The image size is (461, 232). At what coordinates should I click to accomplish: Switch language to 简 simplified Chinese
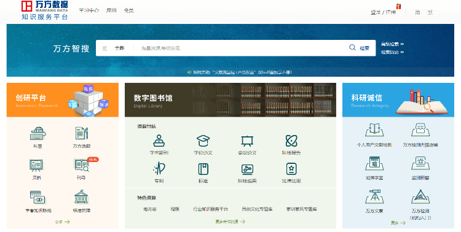[x=417, y=12]
